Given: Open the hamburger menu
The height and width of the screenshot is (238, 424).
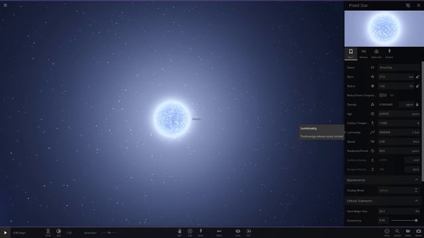Looking at the screenshot, I should click(x=5, y=5).
